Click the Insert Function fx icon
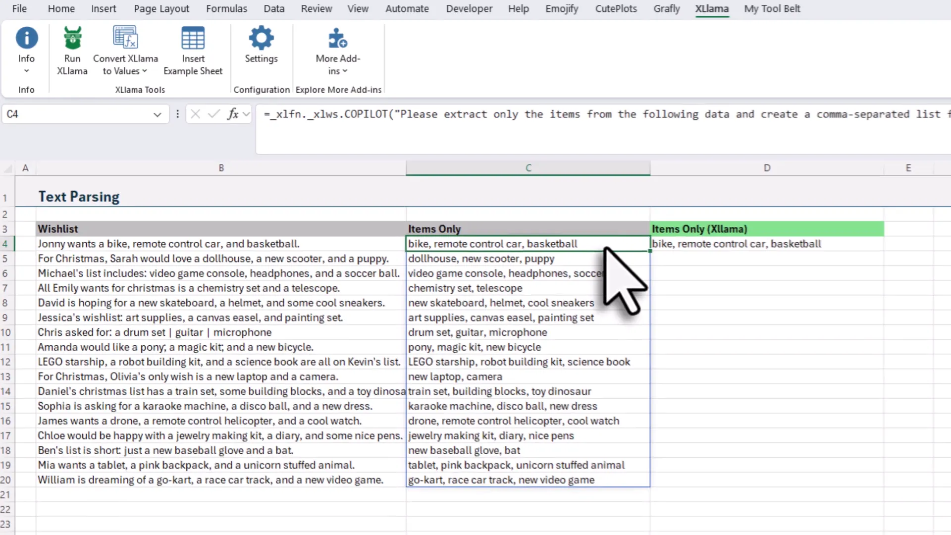The image size is (951, 535). [232, 114]
